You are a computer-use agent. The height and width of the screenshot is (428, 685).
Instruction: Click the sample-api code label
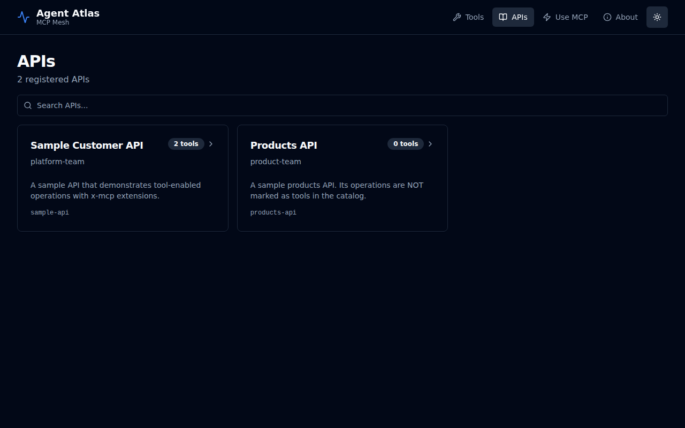tap(50, 212)
